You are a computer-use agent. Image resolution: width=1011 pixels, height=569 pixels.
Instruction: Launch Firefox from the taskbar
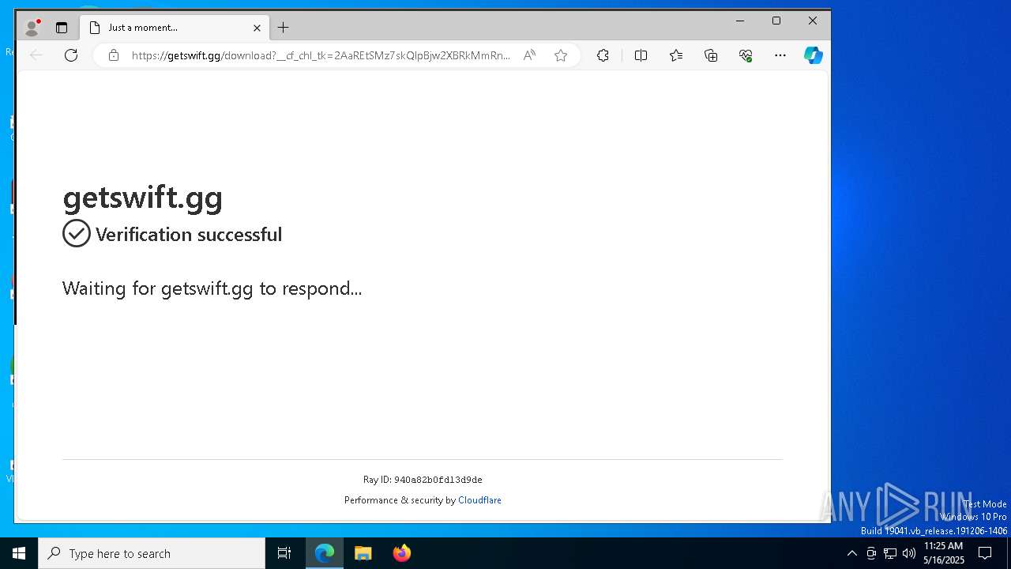[402, 553]
